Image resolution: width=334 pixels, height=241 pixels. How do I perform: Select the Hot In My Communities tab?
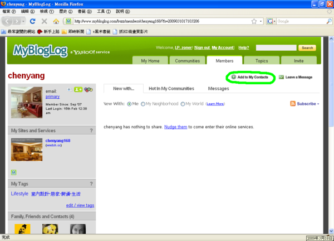coord(171,88)
